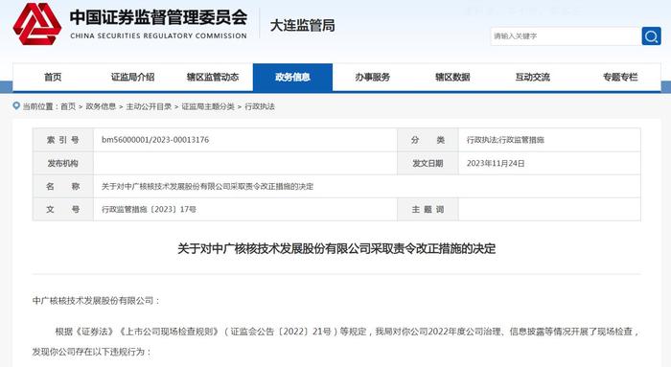Screen dimensions: 671x367
Task: Click document number 行政监管措施〔2023〕17号
Action: point(149,210)
